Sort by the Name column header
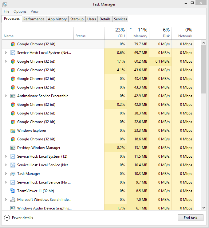 pyautogui.click(x=38, y=33)
